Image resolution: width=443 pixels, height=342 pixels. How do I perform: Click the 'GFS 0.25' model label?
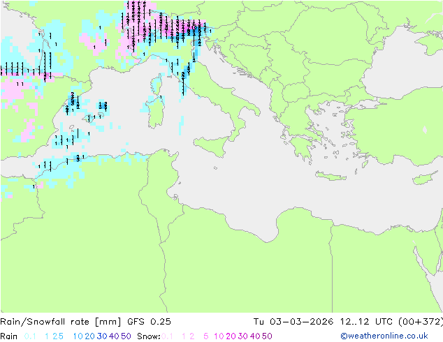[149, 322]
